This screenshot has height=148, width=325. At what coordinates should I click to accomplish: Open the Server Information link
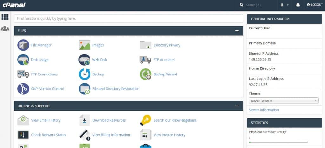[264, 110]
